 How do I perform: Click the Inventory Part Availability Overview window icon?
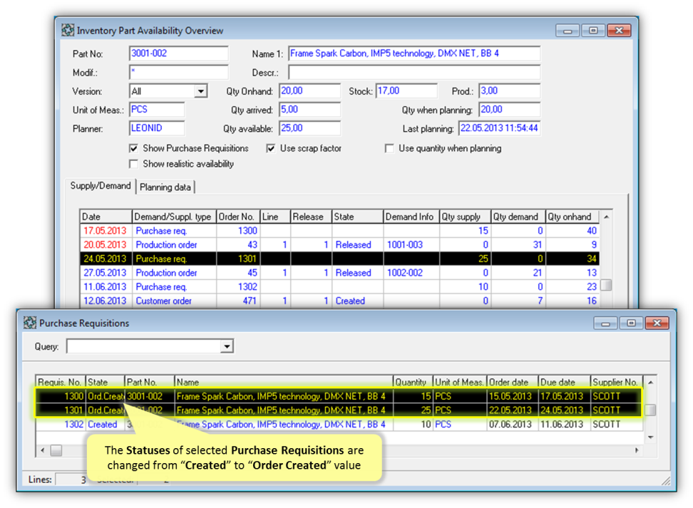pos(68,30)
